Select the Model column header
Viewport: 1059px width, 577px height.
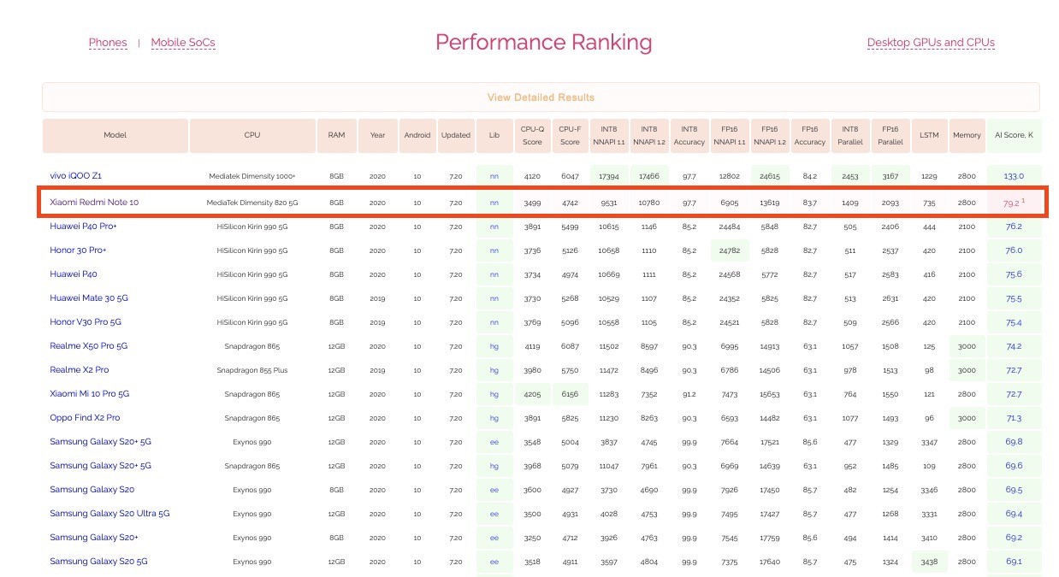115,135
